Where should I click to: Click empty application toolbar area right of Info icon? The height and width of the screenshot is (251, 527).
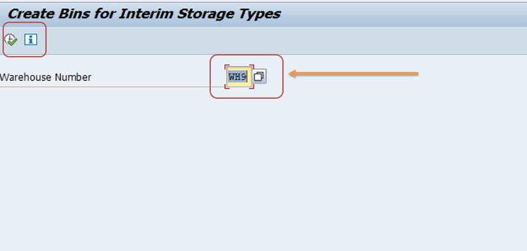(x=286, y=41)
